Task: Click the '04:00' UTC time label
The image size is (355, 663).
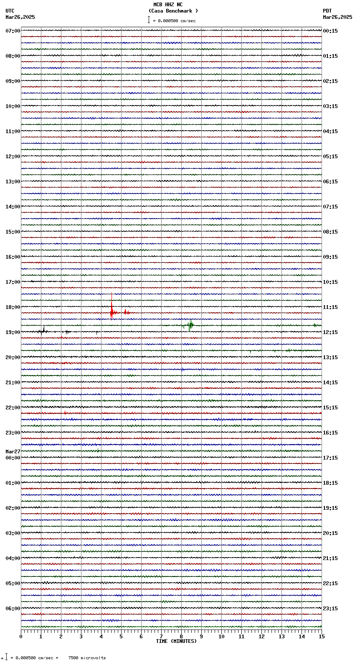Action: [13, 558]
